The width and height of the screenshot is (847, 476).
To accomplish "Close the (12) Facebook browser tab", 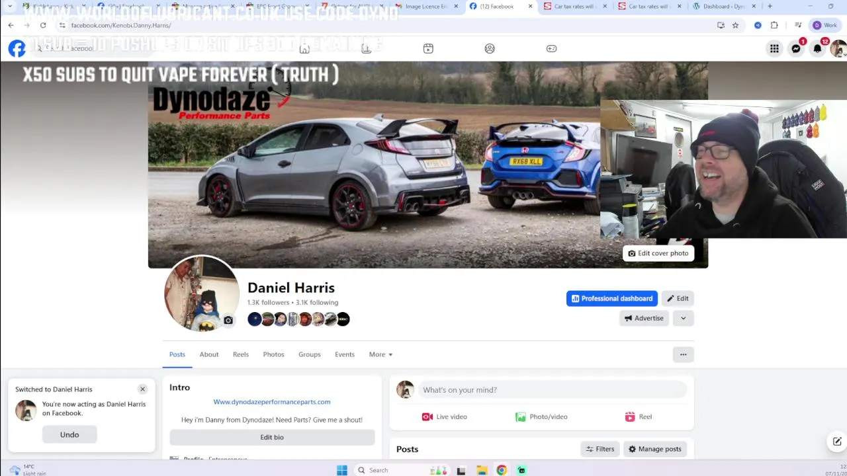I will (530, 6).
